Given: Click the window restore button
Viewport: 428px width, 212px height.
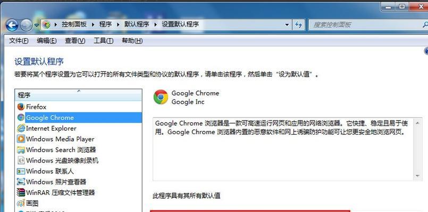Looking at the screenshot, I should point(402,7).
